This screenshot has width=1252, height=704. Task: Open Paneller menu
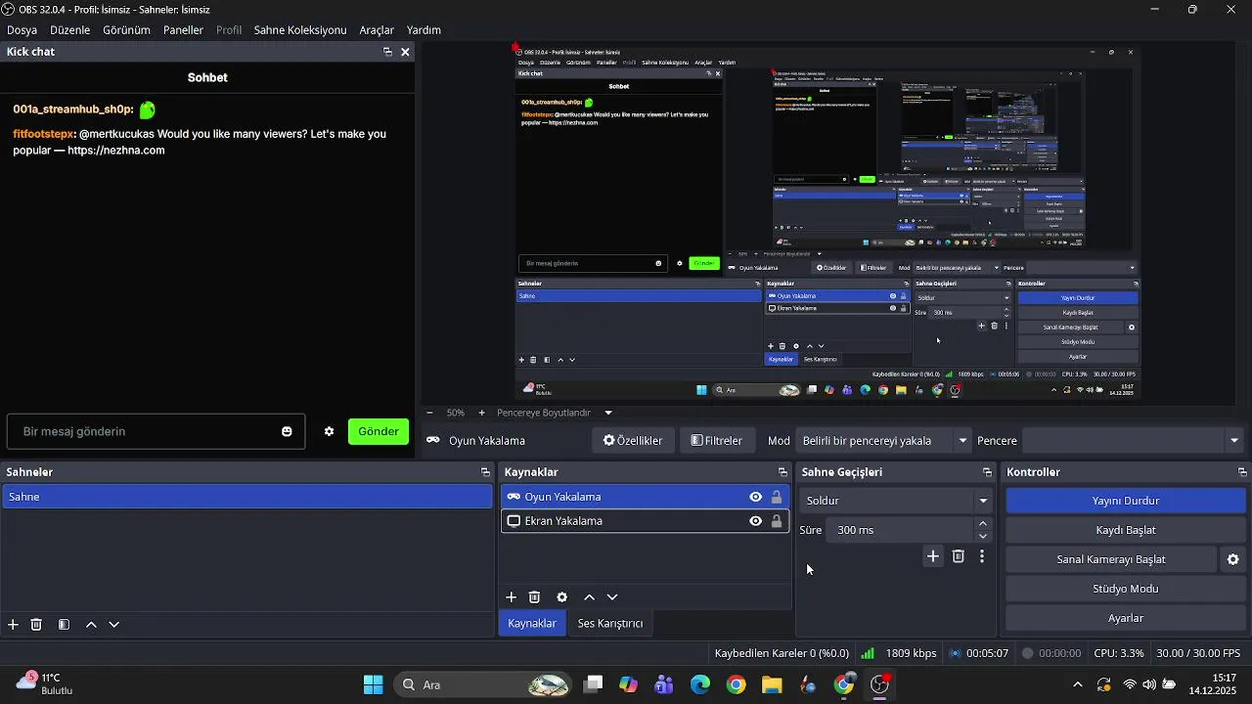[x=183, y=30]
